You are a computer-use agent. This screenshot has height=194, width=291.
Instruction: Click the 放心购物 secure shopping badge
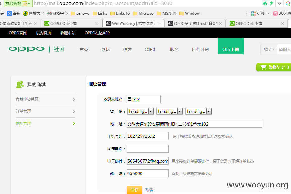[17, 3]
